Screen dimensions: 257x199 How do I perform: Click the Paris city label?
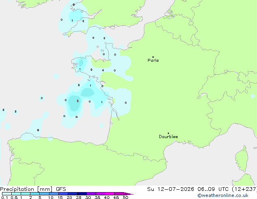point(153,61)
